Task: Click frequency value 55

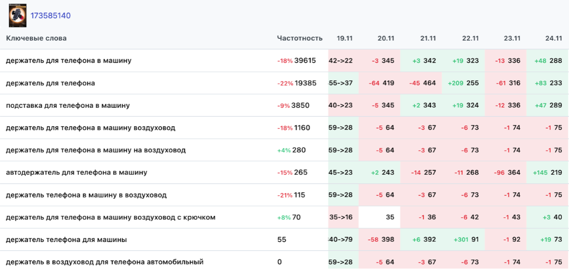Action: (x=281, y=240)
